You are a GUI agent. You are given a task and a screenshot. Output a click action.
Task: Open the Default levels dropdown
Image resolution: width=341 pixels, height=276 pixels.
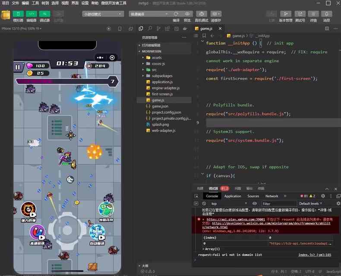[310, 203]
